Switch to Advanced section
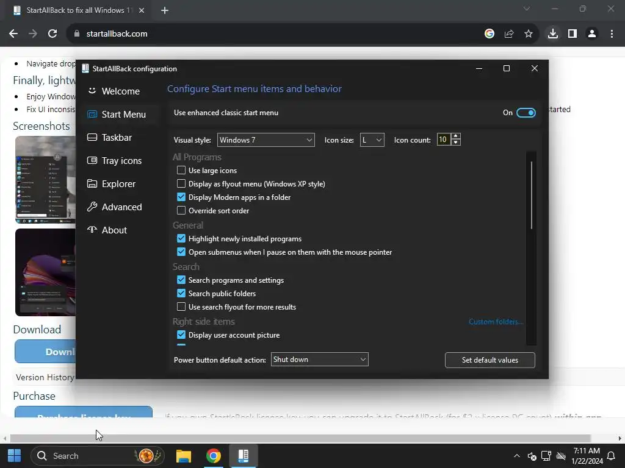Screen dimensions: 625x468 pyautogui.click(x=121, y=207)
